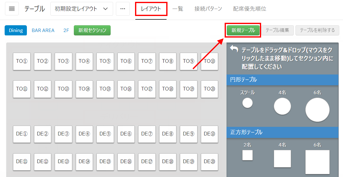Select table TO⑧
The width and height of the screenshot is (343, 177).
[x=168, y=62]
